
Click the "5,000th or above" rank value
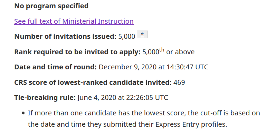[x=169, y=52]
